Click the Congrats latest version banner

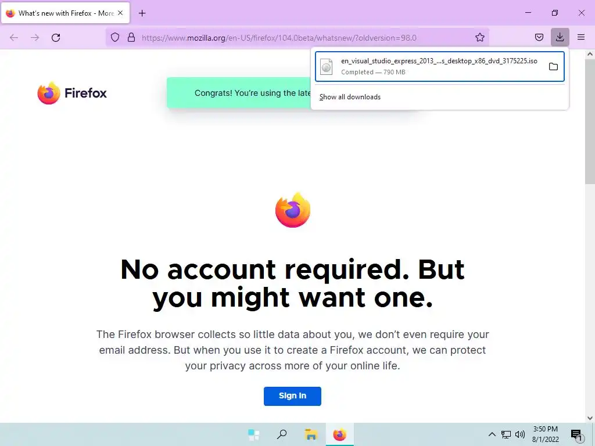point(239,93)
